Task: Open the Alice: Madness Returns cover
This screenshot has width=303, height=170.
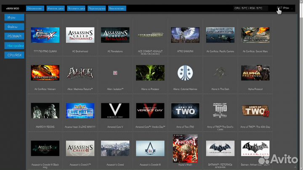Action: [80, 73]
